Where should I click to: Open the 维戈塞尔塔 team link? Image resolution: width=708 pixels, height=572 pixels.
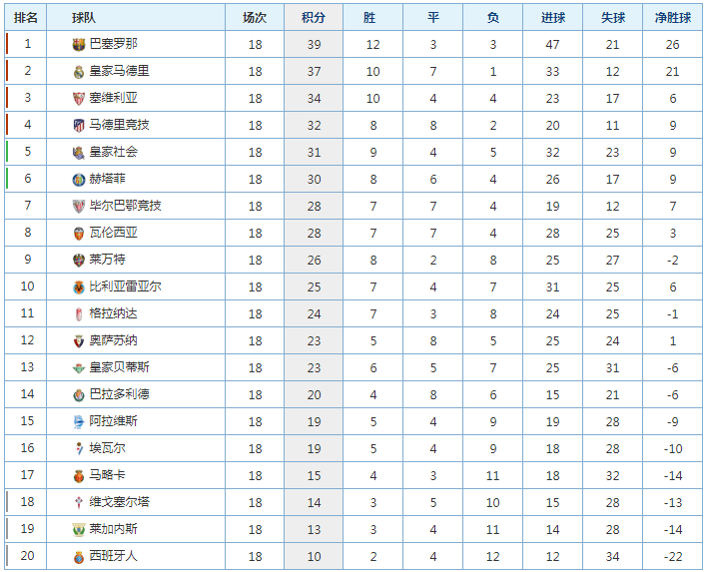(119, 502)
